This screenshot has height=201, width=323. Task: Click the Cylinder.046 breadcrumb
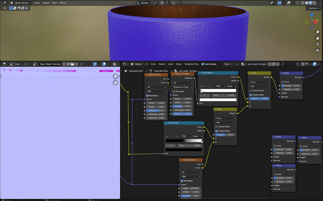[x=161, y=71]
